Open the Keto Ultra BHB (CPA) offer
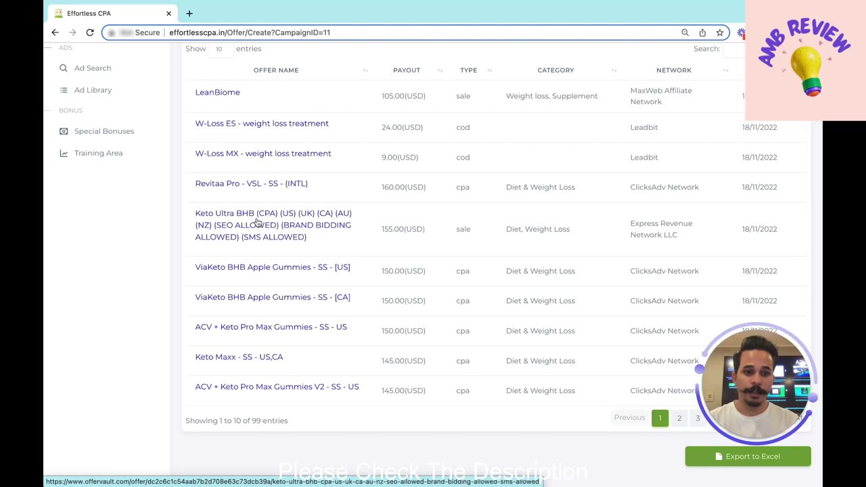Screen dimensions: 866x487 tap(273, 225)
